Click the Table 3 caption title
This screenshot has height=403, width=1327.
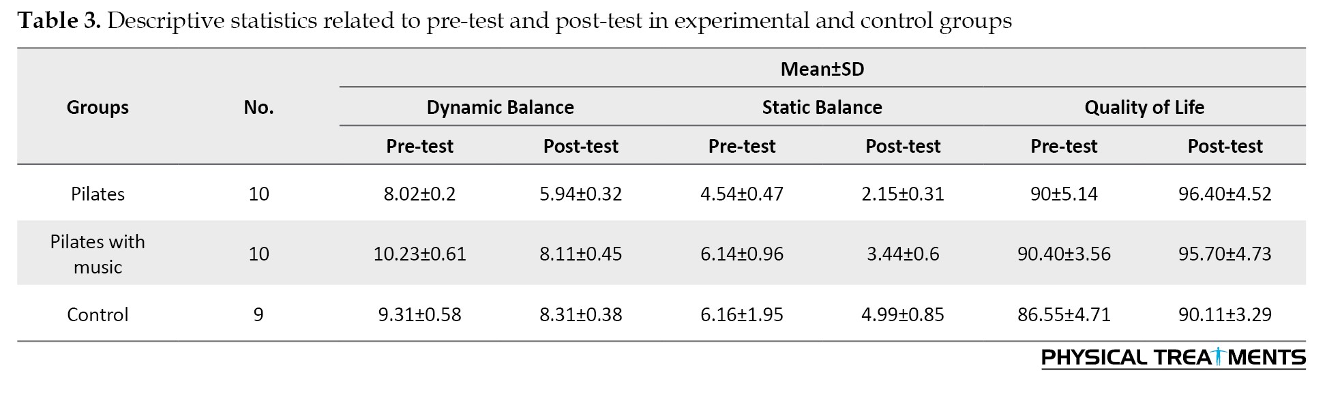point(515,21)
